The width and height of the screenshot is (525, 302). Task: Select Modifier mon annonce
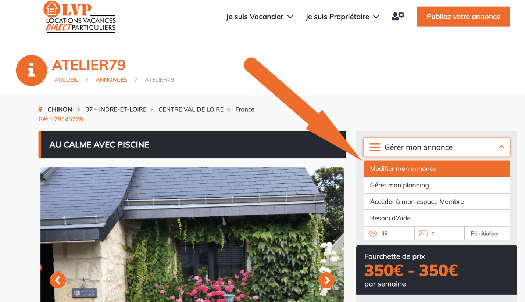click(437, 169)
